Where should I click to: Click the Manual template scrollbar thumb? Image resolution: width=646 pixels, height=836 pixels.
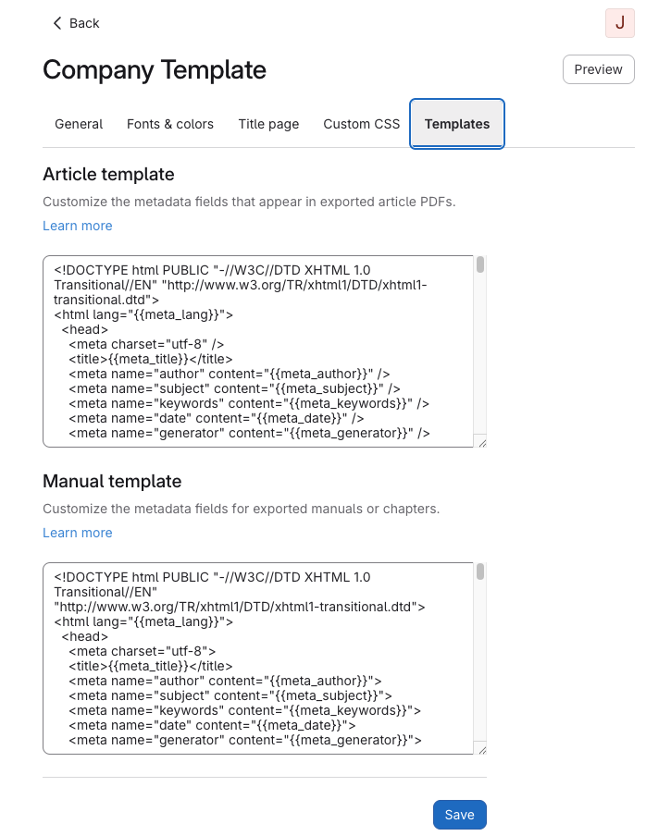point(480,572)
